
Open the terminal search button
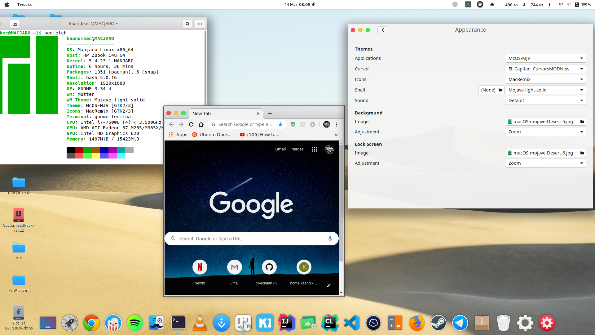click(x=187, y=24)
